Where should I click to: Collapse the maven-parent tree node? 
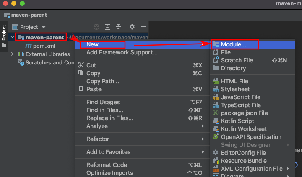[x=12, y=37]
